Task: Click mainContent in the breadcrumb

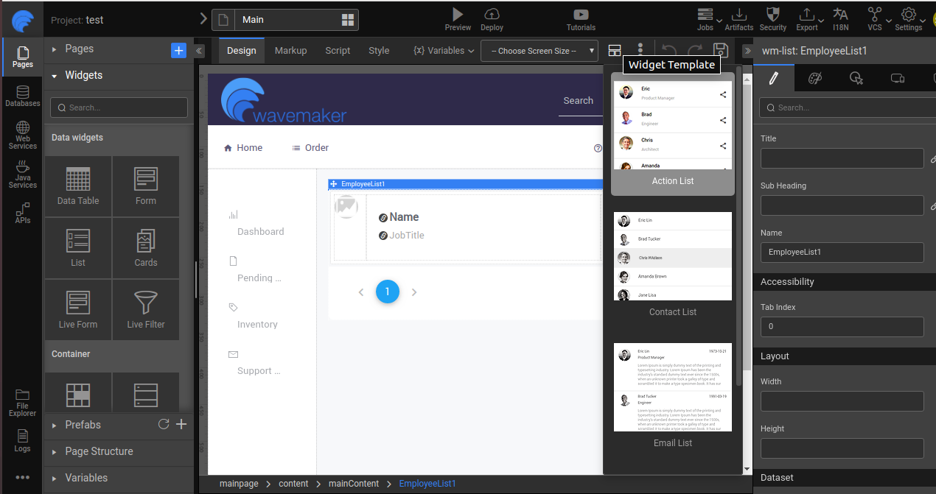Action: 354,484
